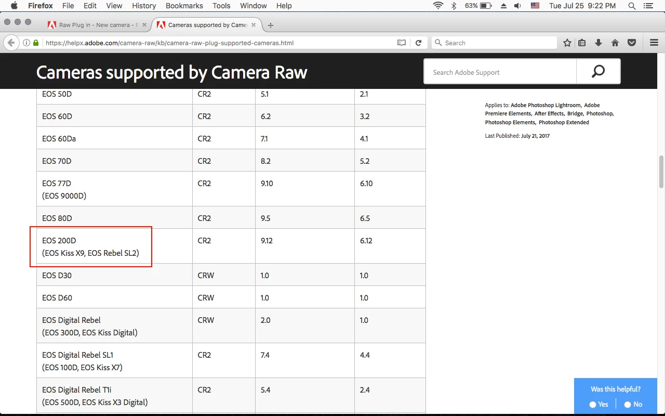Image resolution: width=665 pixels, height=416 pixels.
Task: Open Bridge link in Applies to
Action: click(x=575, y=113)
